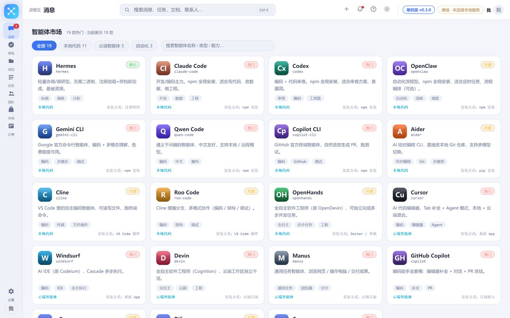The height and width of the screenshot is (318, 510).
Task: Click the OpenHands OH icon
Action: pos(282,195)
